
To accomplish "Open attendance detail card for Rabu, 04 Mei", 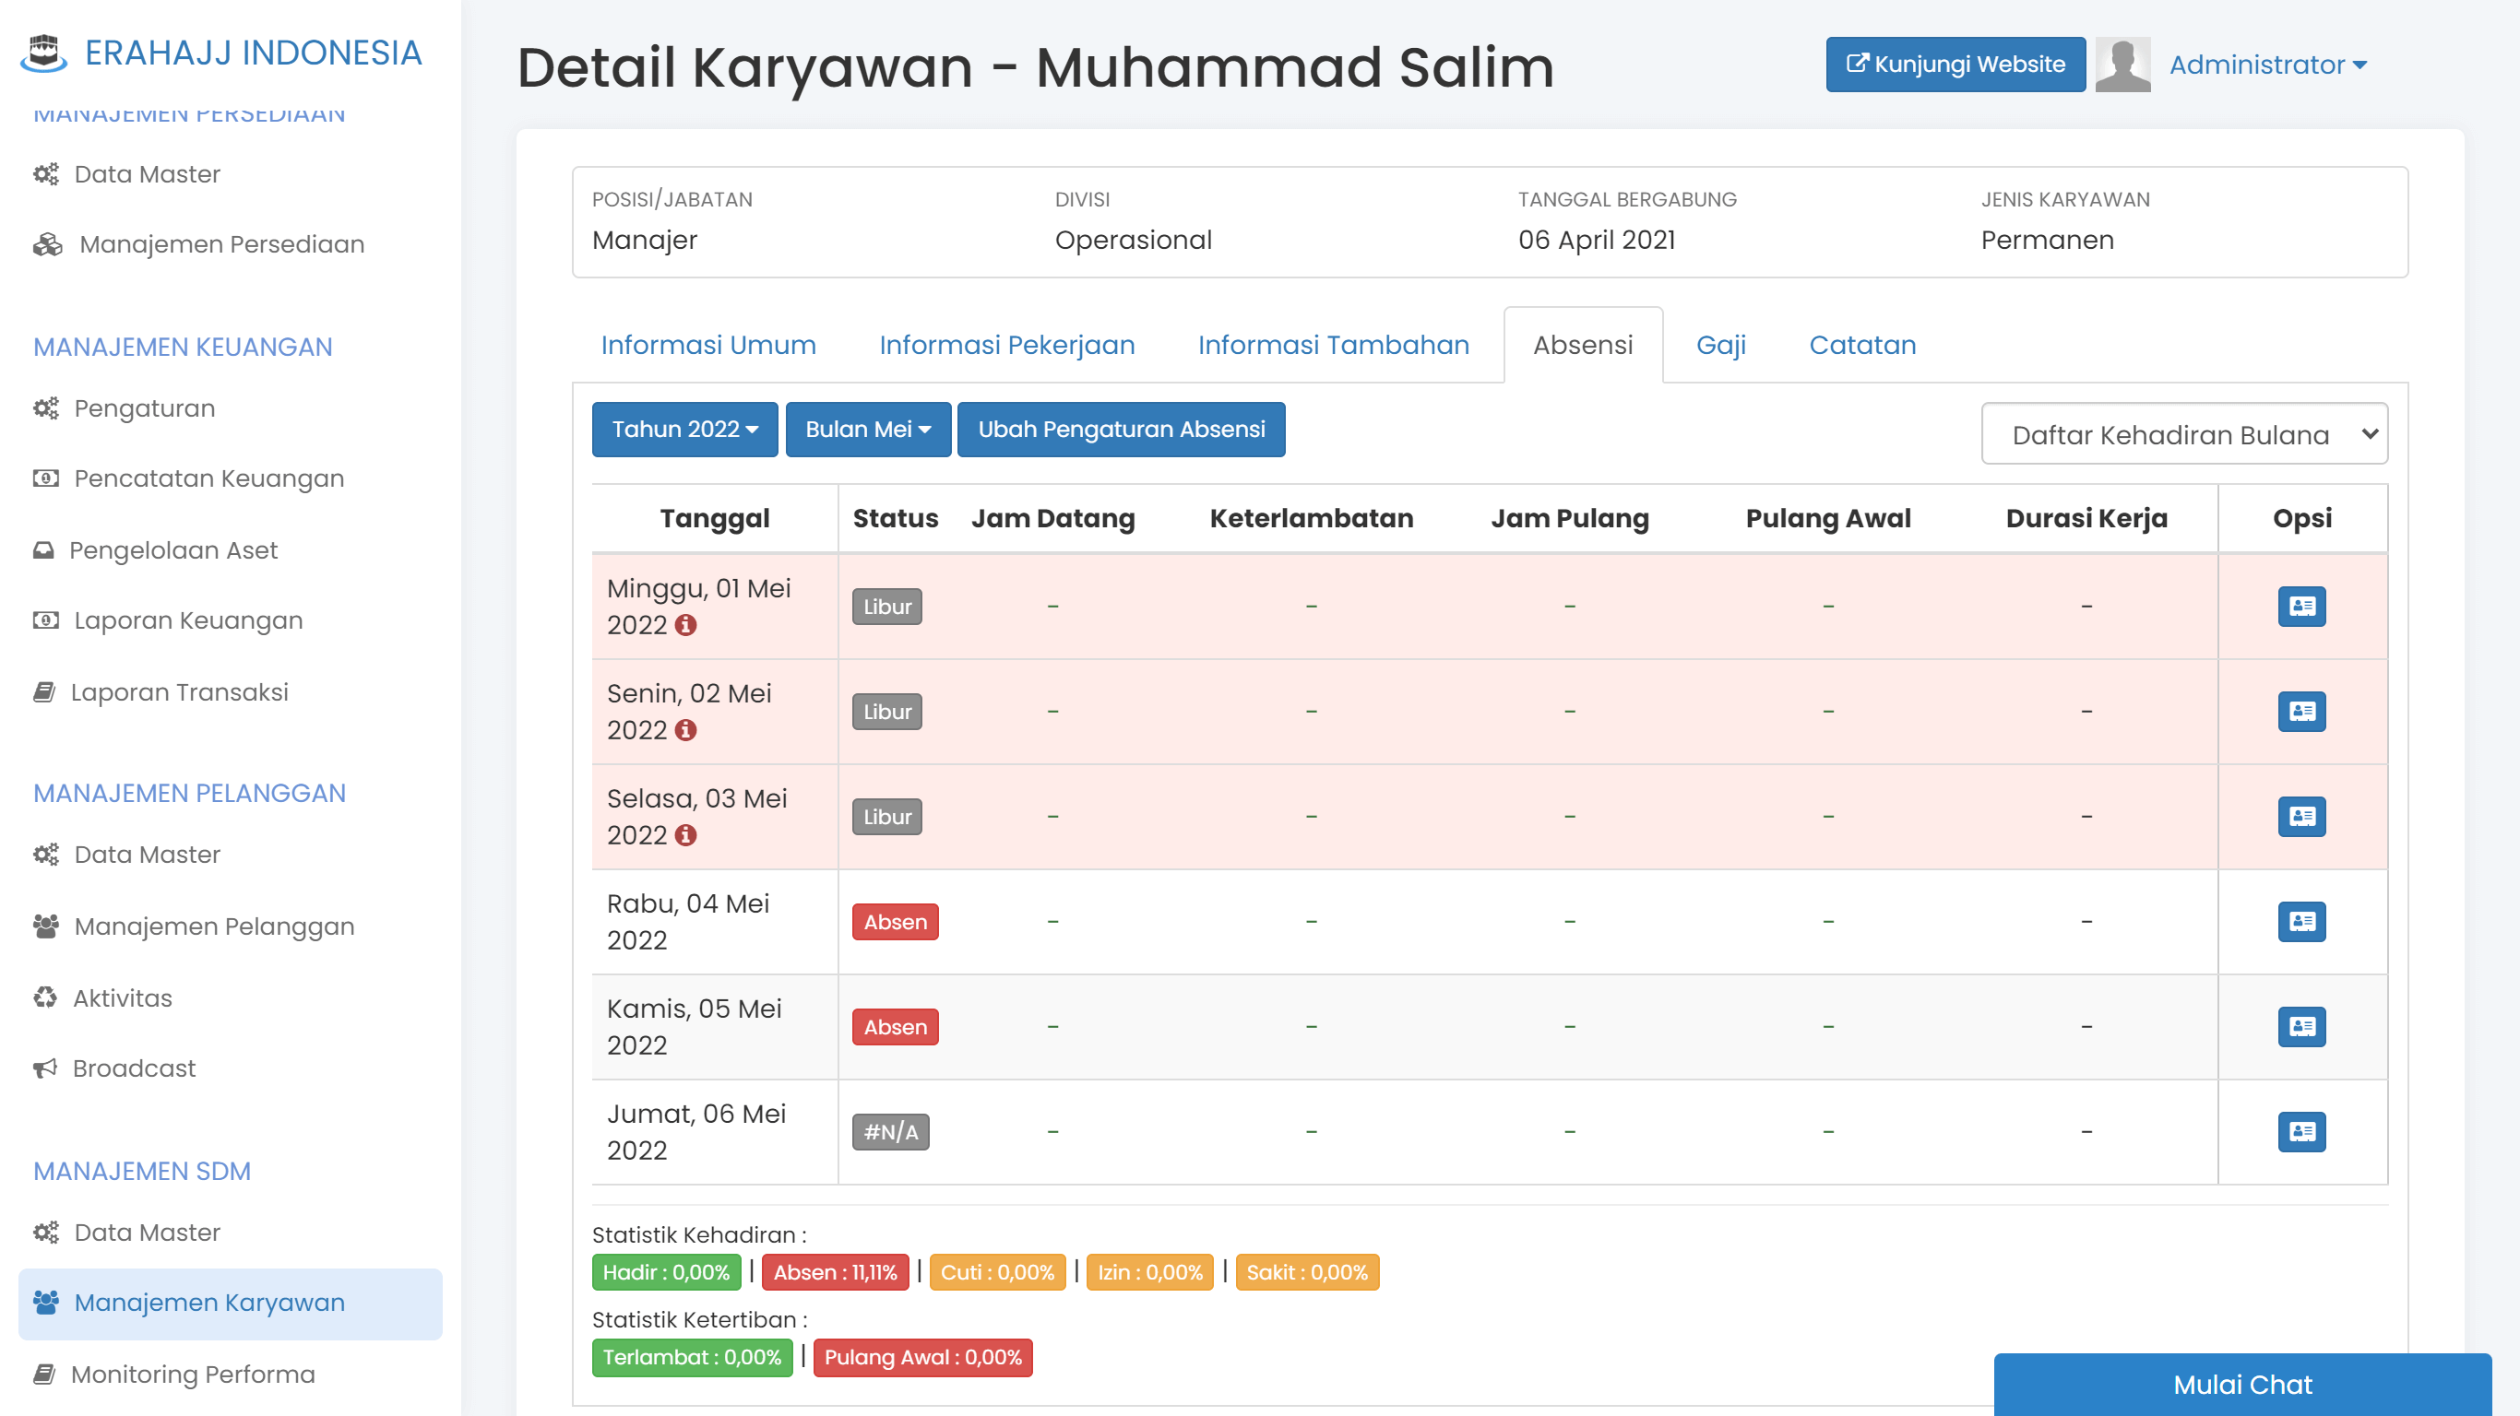I will (2300, 921).
